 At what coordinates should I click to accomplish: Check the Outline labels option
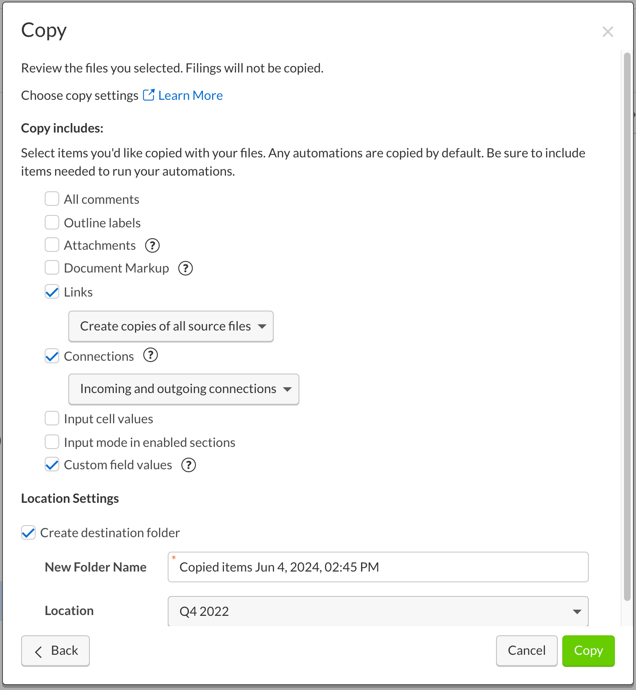click(x=52, y=222)
